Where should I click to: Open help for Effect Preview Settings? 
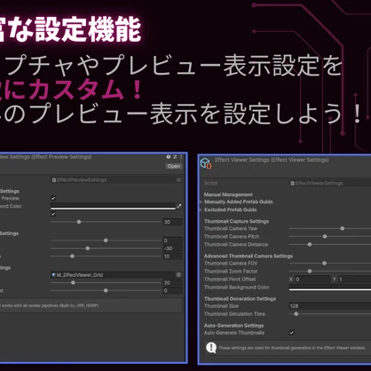(169, 157)
